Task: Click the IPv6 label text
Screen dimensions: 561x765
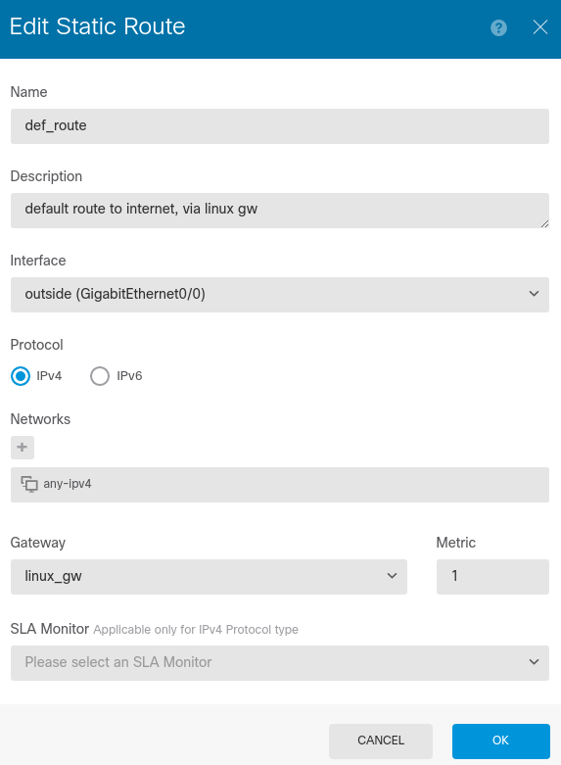Action: coord(129,376)
